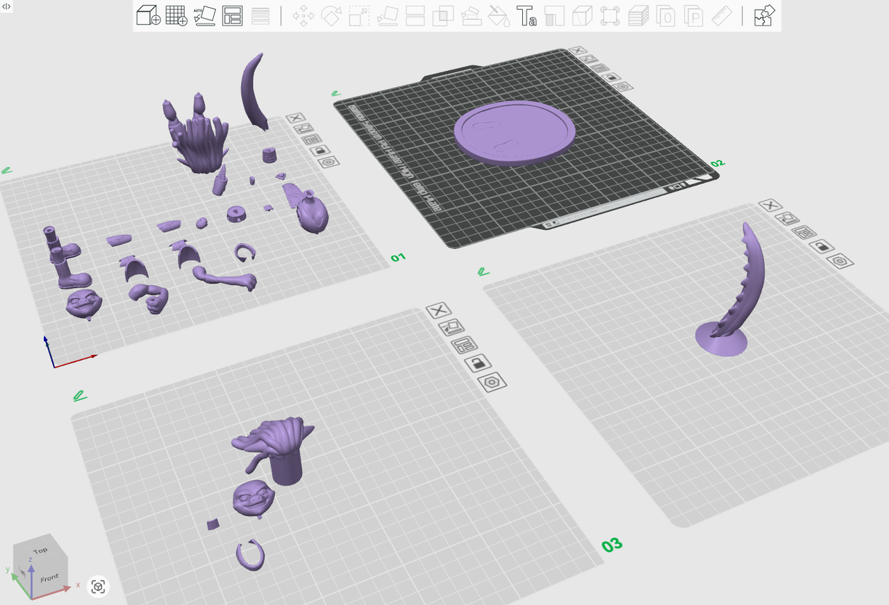
Task: Open the Text shape tool
Action: (x=526, y=15)
